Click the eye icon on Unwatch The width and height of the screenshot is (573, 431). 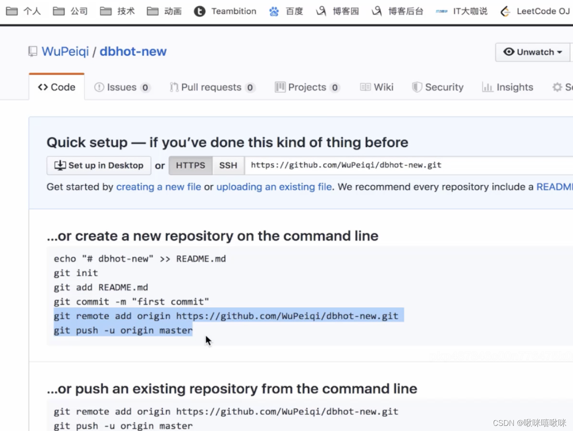click(x=509, y=52)
